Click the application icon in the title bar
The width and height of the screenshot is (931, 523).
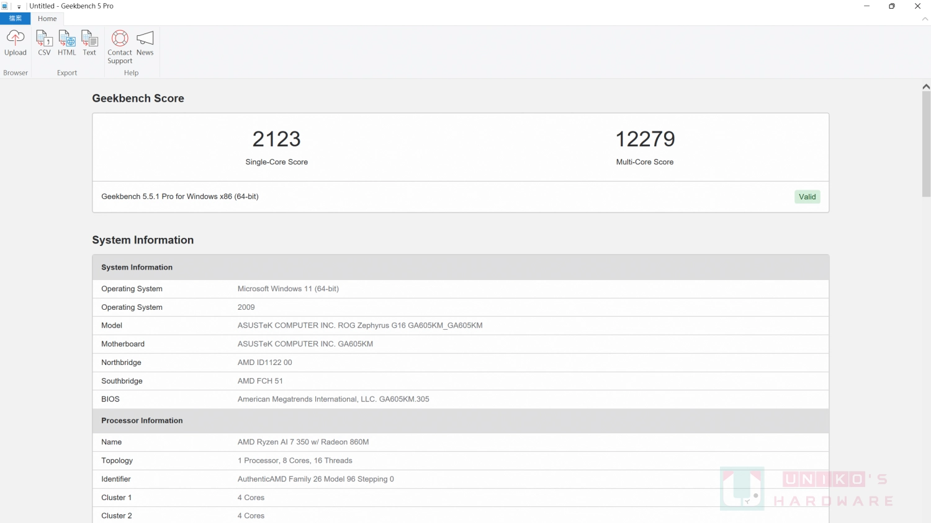tap(5, 6)
